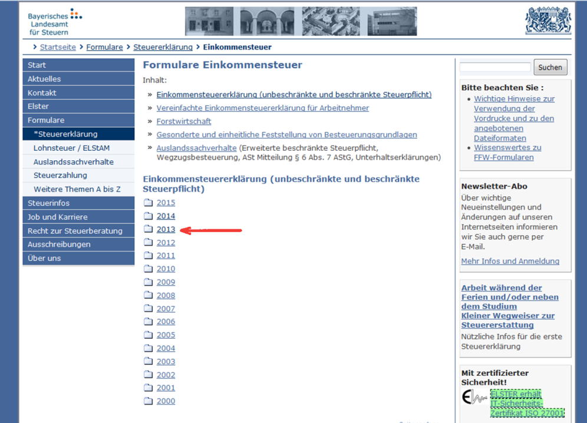Viewport: 587px width, 423px height.
Task: Open the 2002 forms link
Action: coord(166,375)
